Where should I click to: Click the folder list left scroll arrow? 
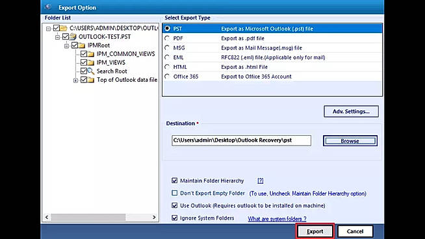click(x=47, y=218)
